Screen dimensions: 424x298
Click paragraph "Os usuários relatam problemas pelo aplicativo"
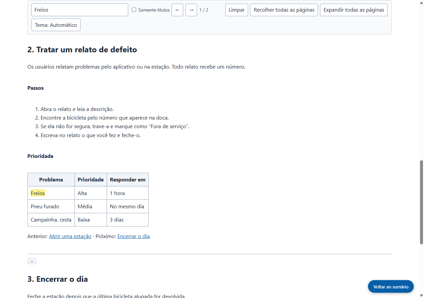136,67
